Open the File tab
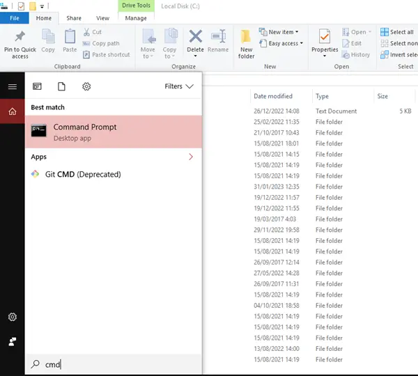418x376 pixels. 15,18
